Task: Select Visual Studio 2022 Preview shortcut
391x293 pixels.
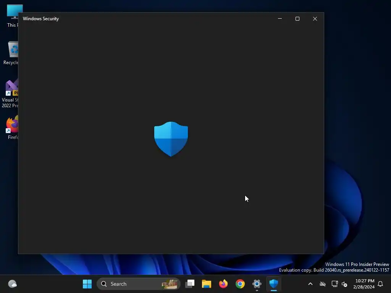Action: [10, 94]
